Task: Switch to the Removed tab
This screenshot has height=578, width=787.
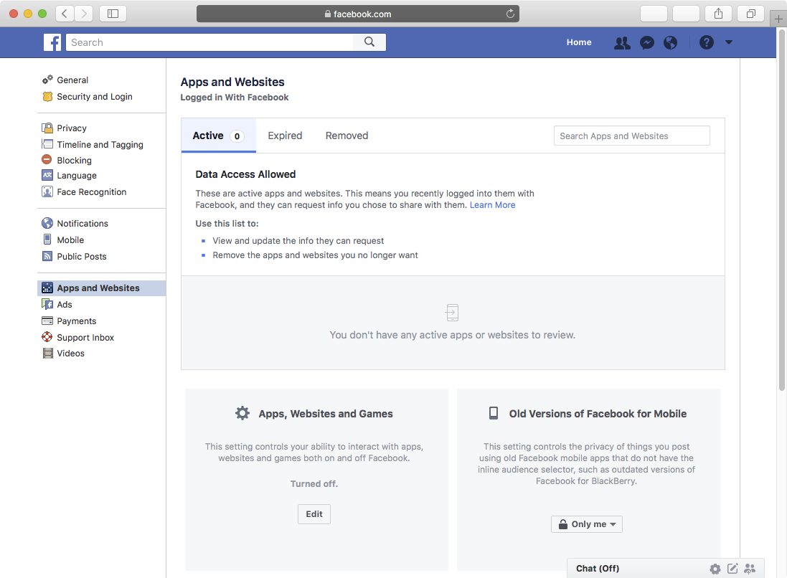Action: 347,136
